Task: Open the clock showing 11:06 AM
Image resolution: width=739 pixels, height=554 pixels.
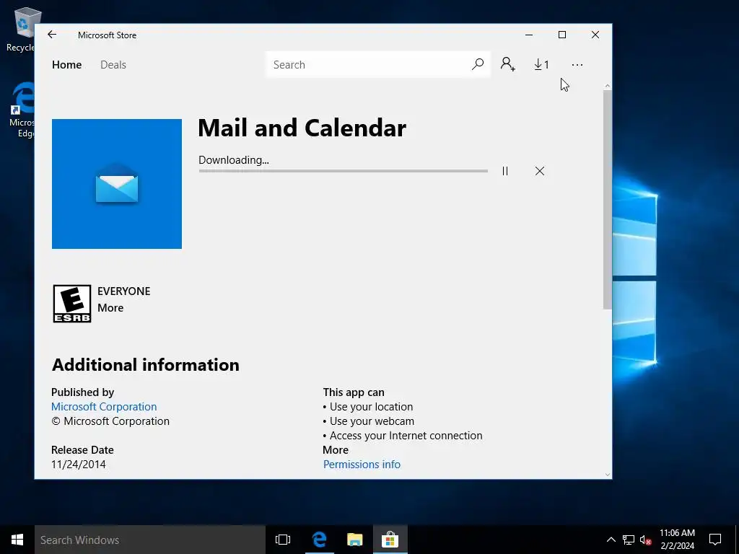Action: click(x=677, y=540)
